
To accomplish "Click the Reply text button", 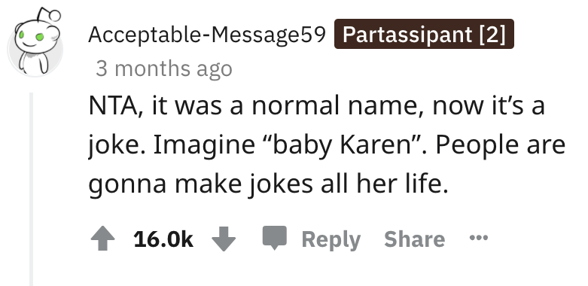I will pyautogui.click(x=331, y=239).
